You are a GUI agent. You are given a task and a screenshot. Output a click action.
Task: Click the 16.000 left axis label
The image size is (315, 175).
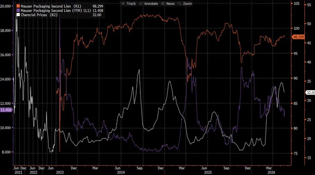(6, 55)
